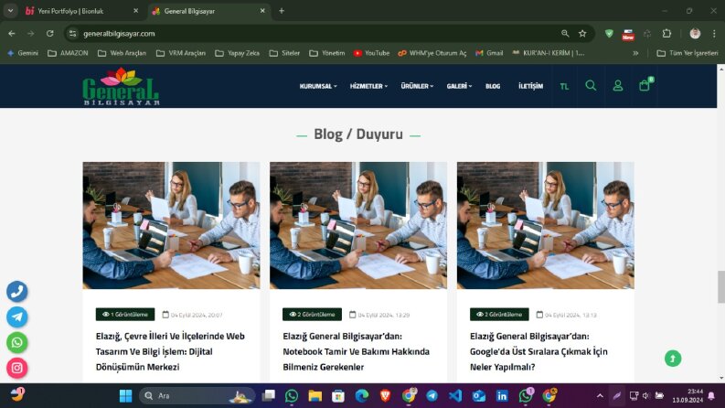Open the Notebook Tamir post thumbnail image
The image size is (725, 408).
click(x=358, y=225)
